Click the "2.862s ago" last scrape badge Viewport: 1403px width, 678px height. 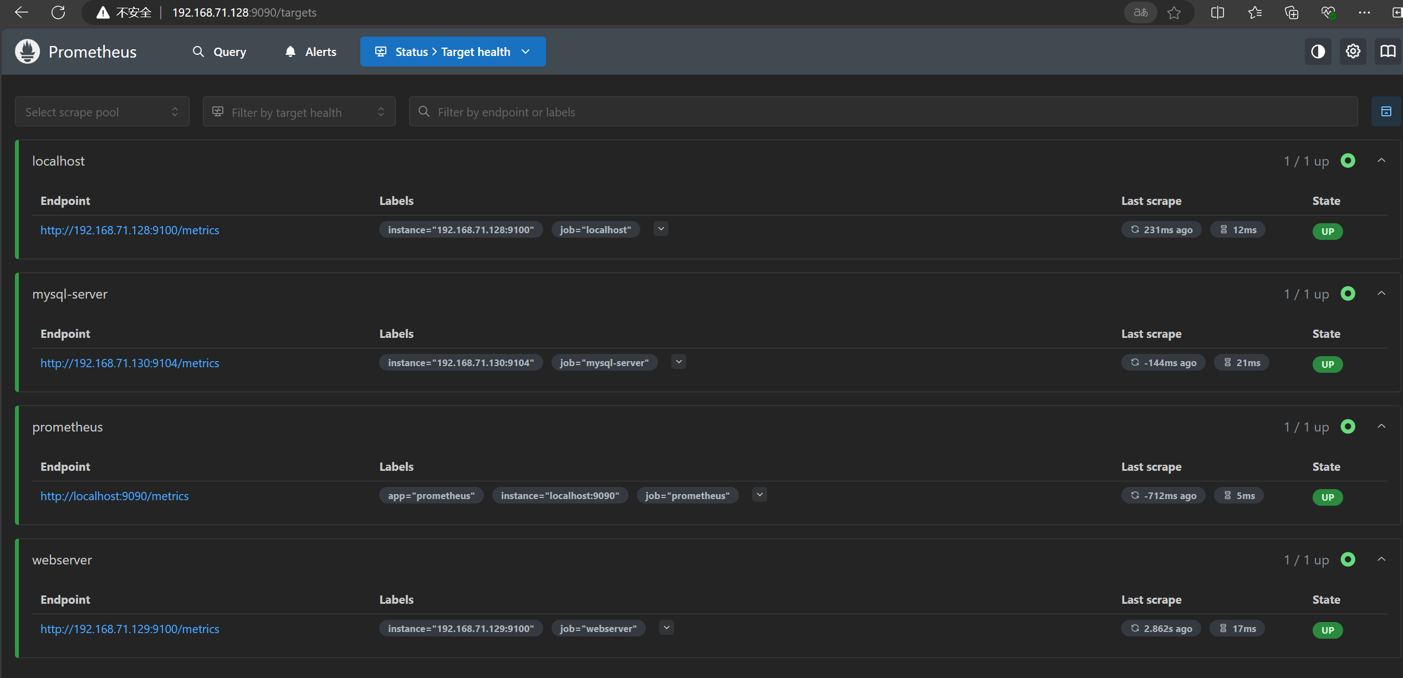point(1161,629)
